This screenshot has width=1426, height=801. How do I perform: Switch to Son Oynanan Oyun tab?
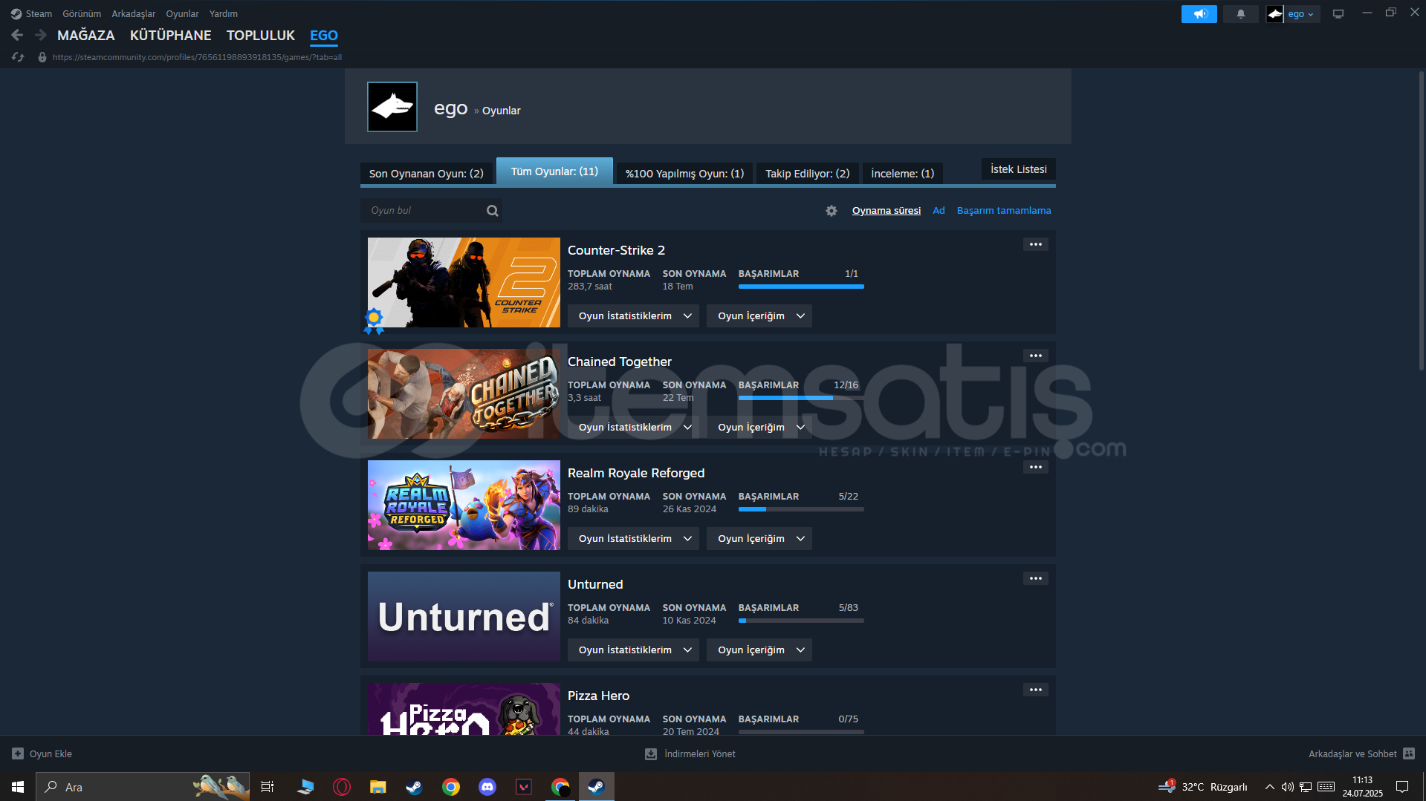[427, 174]
